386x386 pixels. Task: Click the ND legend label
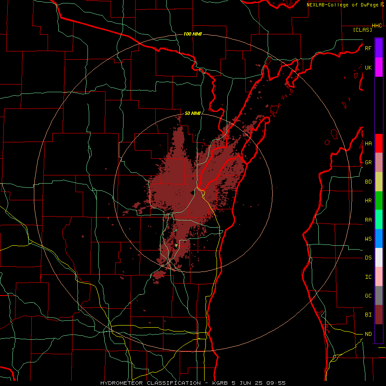pos(368,334)
